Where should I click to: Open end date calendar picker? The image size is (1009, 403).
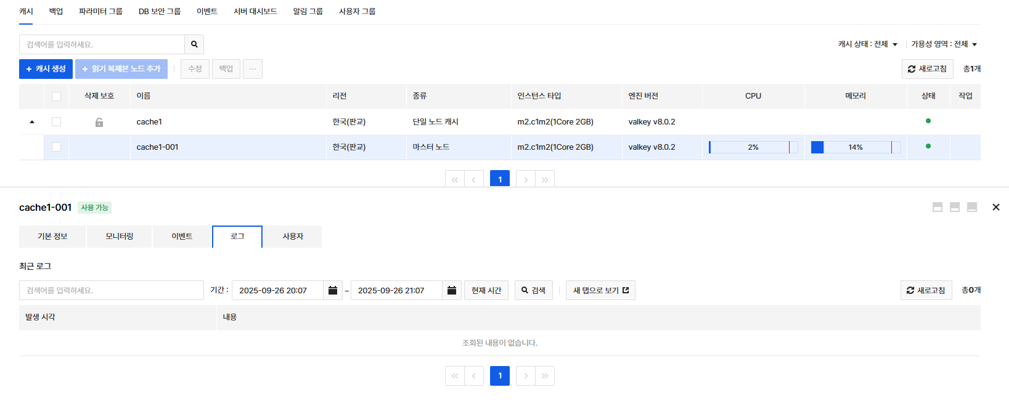point(452,290)
